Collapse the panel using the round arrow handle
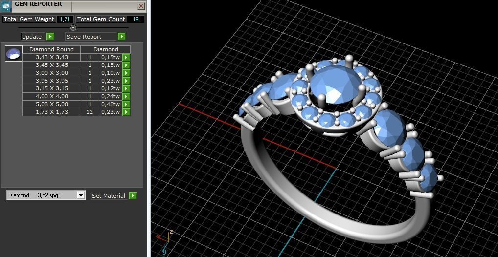 coord(73,28)
